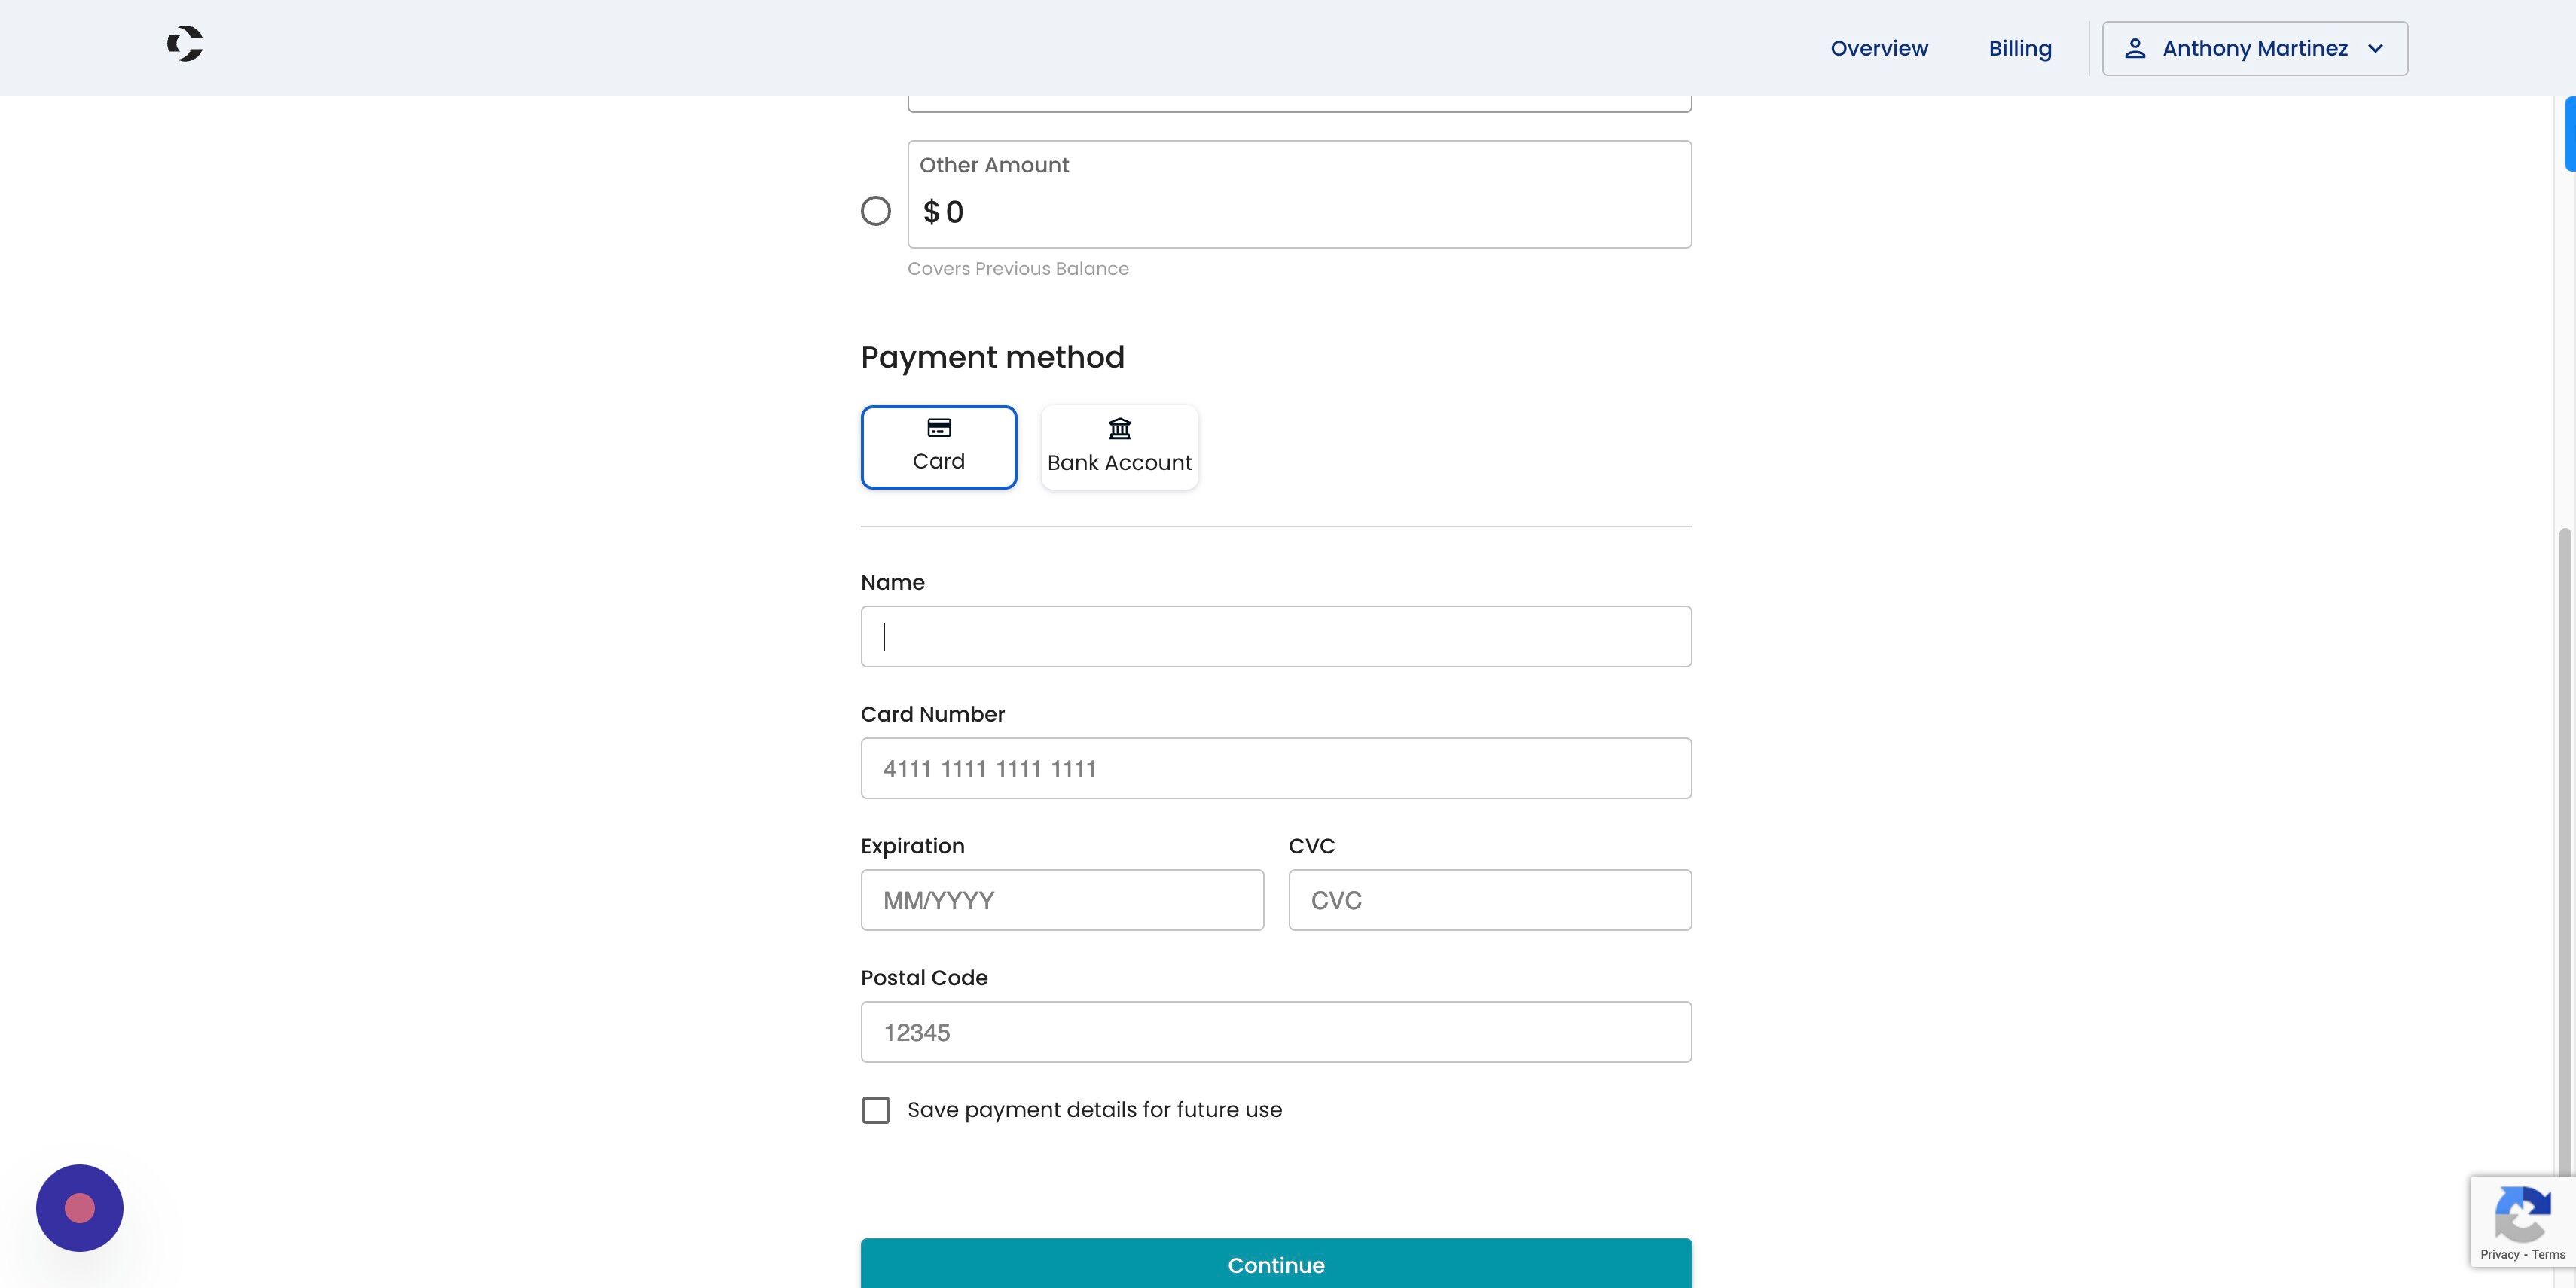Open the reCAPTCHA Privacy link
The image size is (2576, 1288).
click(x=2499, y=1254)
